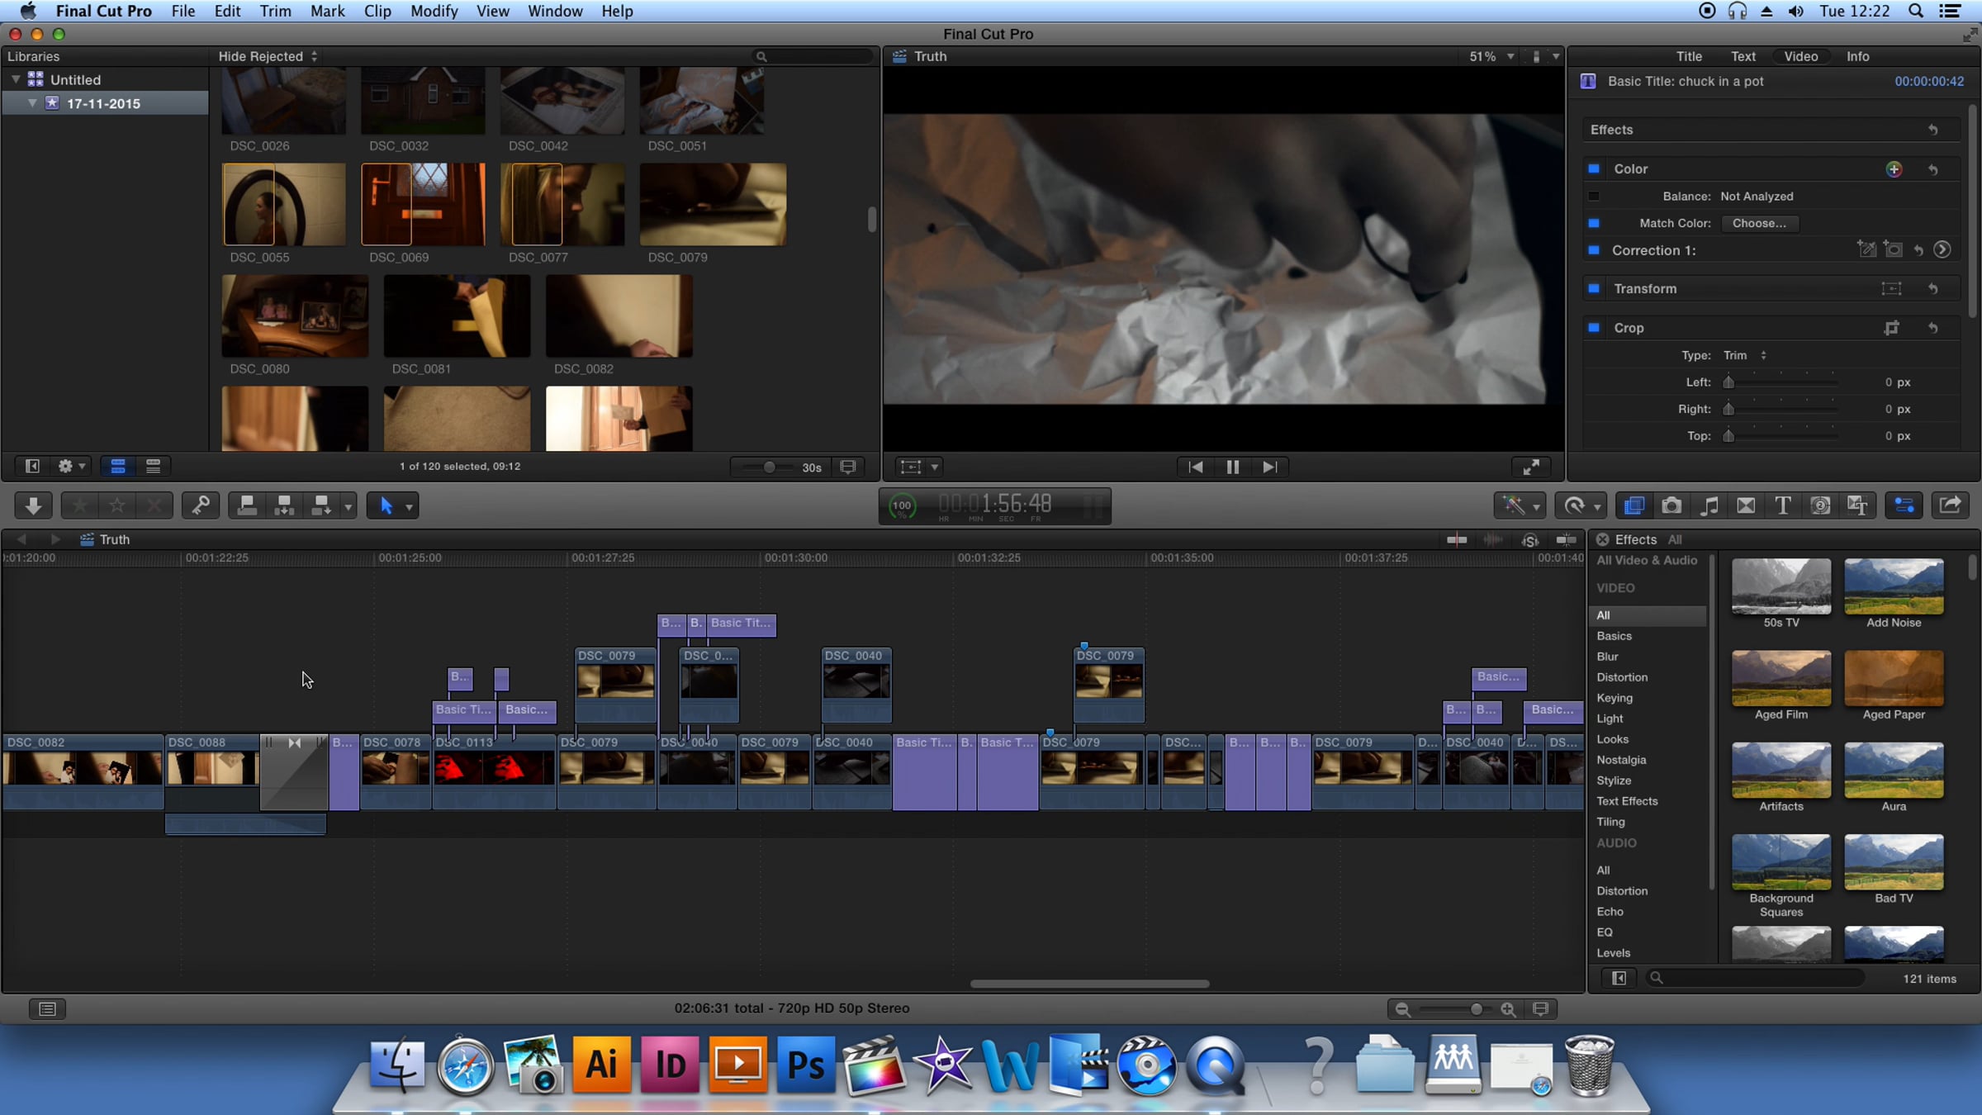Open the browser action gear menu
This screenshot has width=1982, height=1115.
pyautogui.click(x=71, y=467)
